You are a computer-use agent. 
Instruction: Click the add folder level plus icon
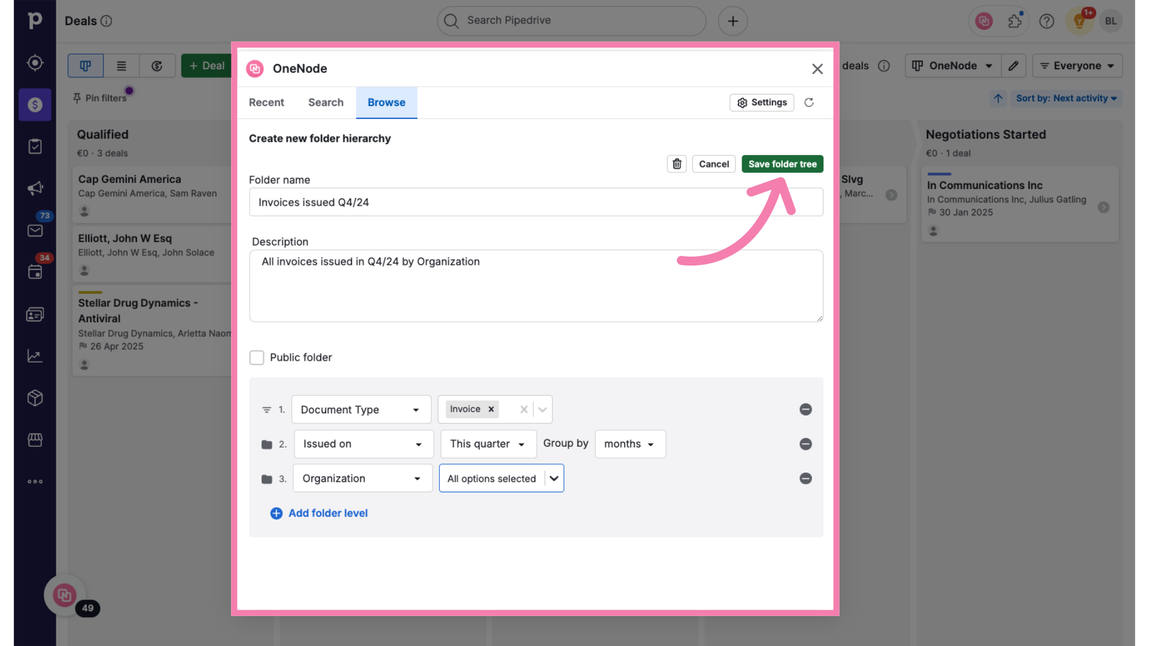pos(276,513)
